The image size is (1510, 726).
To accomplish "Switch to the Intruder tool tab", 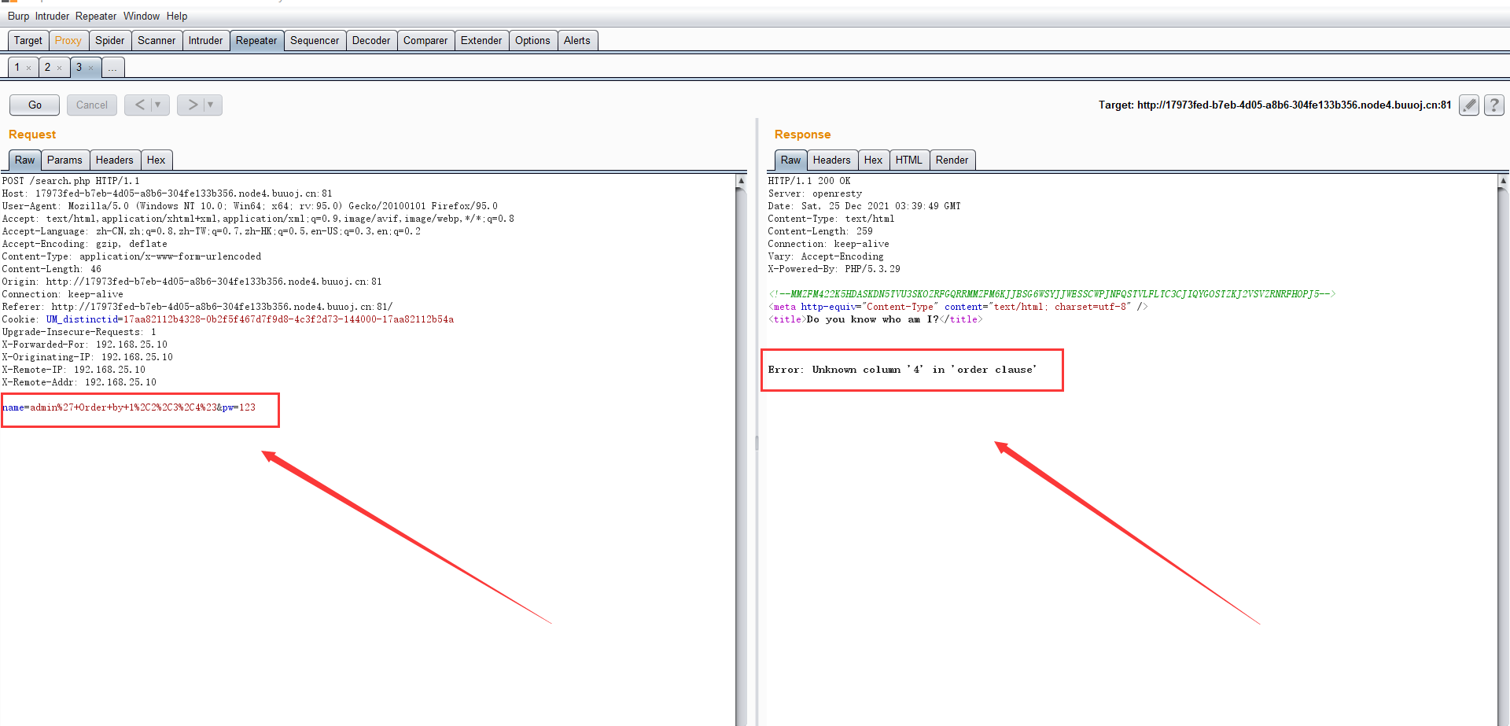I will pos(205,40).
